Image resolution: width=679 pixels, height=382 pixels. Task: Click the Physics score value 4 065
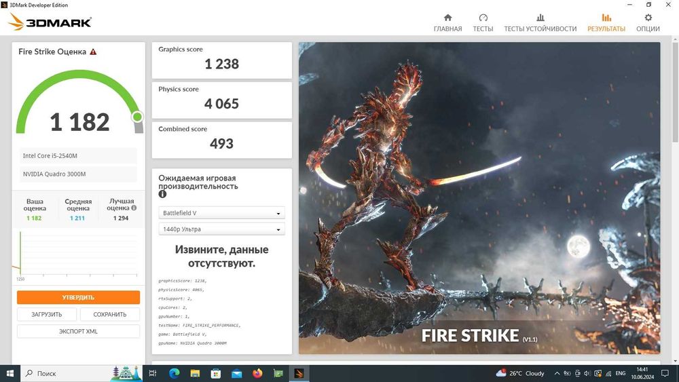coord(222,104)
